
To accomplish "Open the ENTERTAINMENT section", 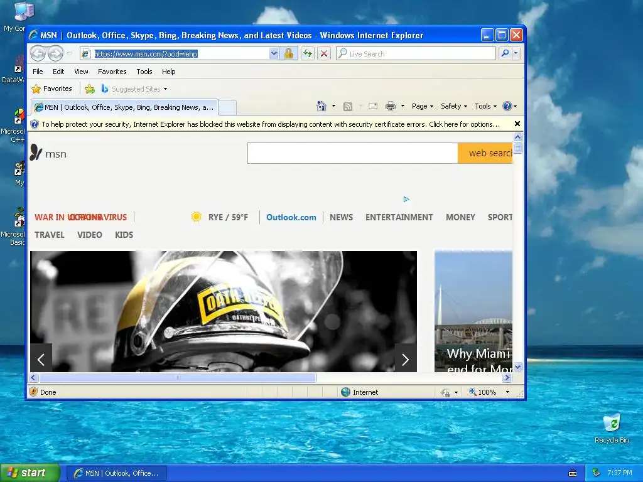I will coord(399,217).
